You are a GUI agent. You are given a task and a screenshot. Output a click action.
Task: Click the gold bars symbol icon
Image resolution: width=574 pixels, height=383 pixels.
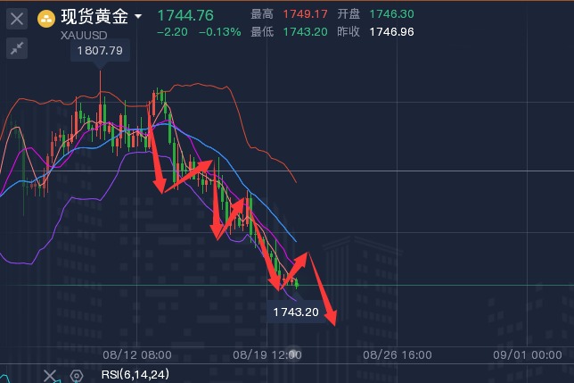pos(45,18)
